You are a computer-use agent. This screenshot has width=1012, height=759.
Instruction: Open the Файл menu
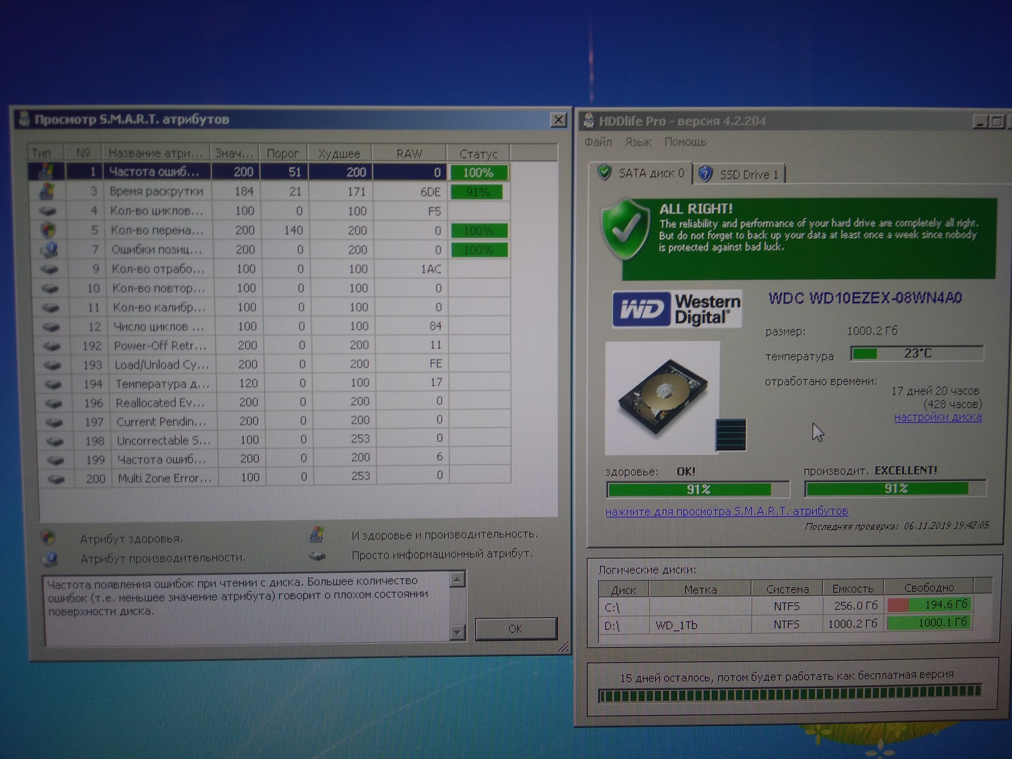click(598, 142)
